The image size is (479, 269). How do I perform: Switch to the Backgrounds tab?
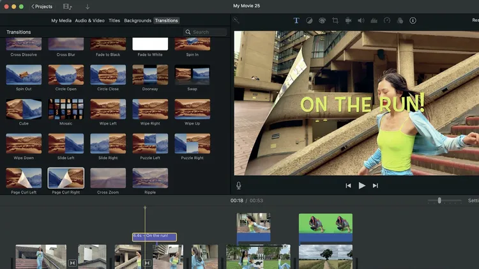click(x=137, y=20)
